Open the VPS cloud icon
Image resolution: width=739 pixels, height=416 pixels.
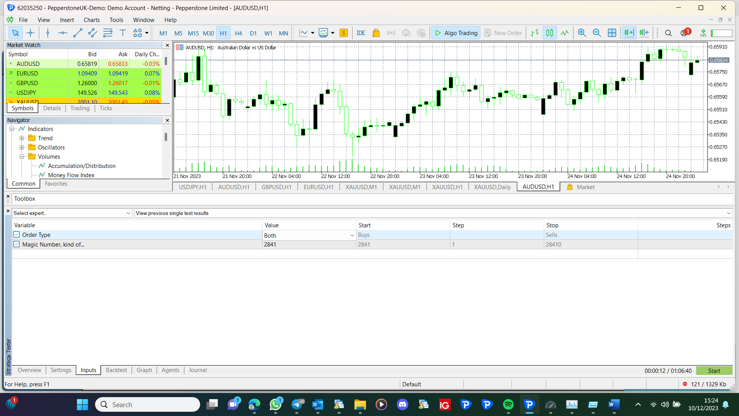coord(406,33)
